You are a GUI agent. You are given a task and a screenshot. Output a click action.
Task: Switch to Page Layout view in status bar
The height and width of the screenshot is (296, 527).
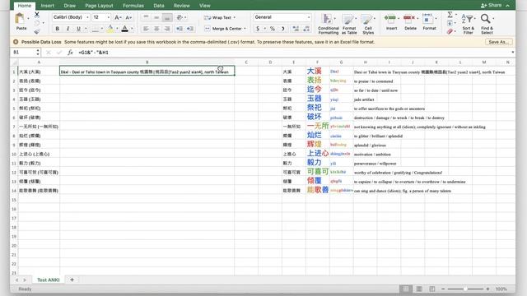(x=419, y=289)
